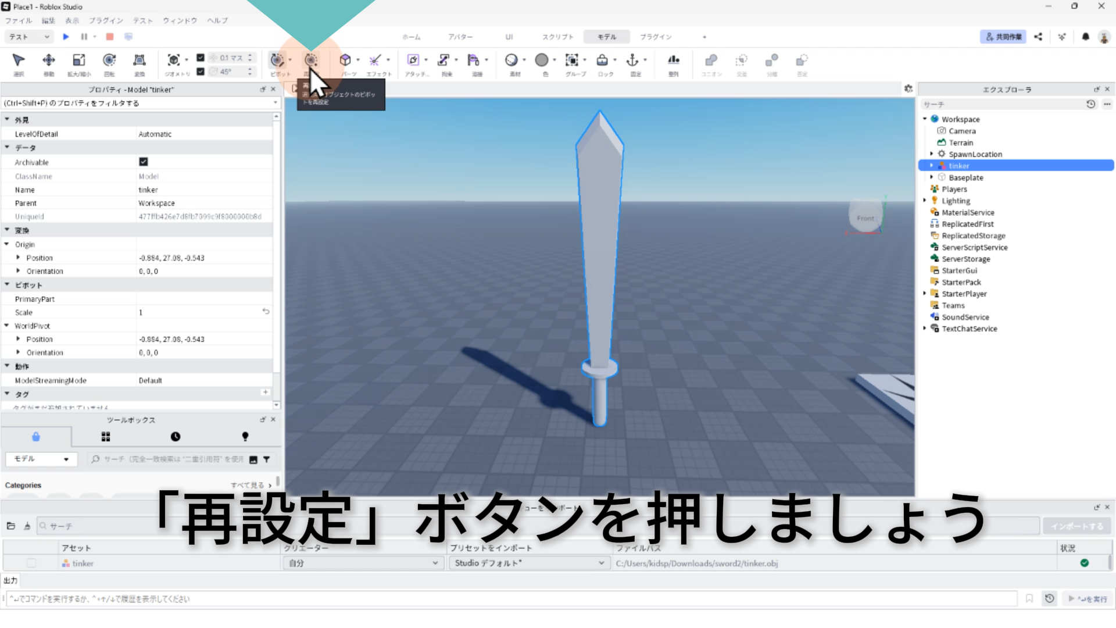
Task: Open the Color (色) picker circle
Action: [542, 60]
